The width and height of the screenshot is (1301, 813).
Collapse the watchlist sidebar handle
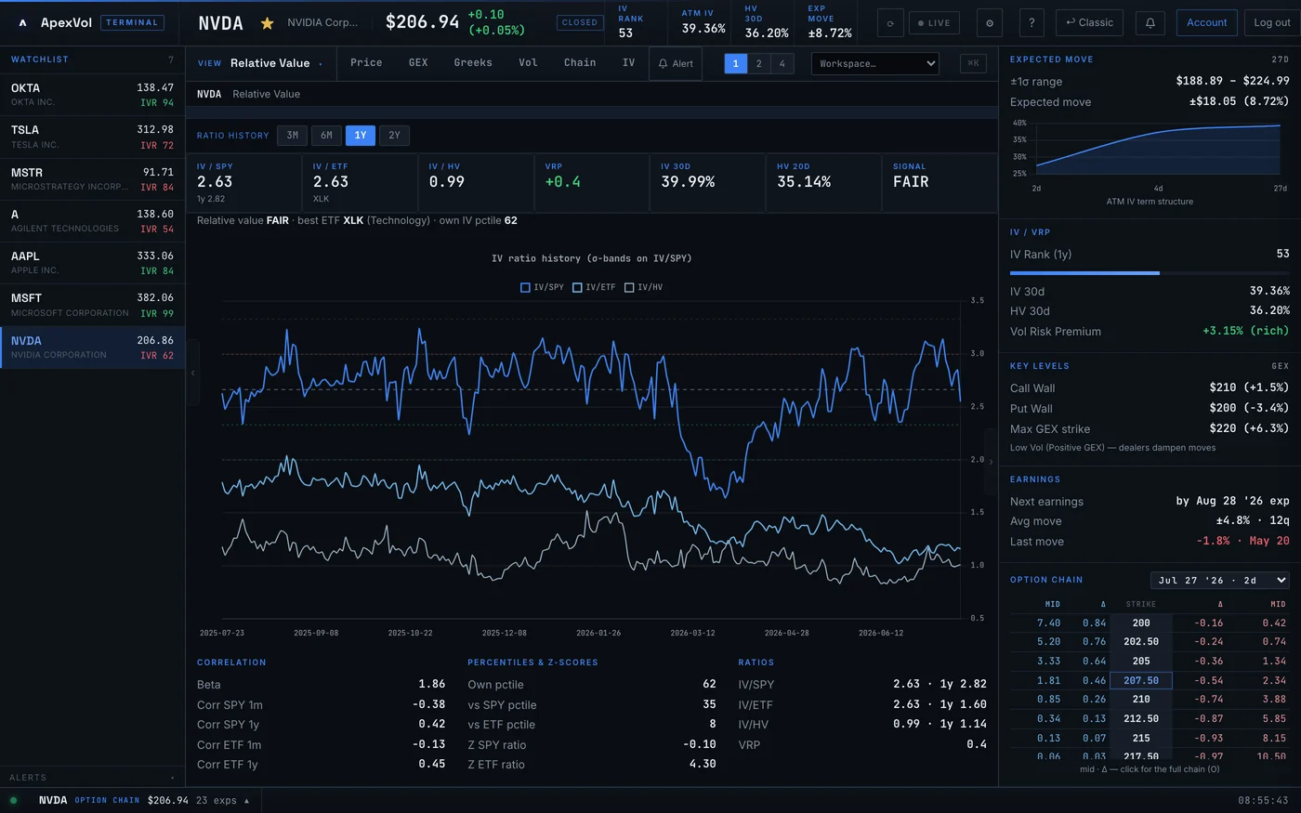coord(193,373)
